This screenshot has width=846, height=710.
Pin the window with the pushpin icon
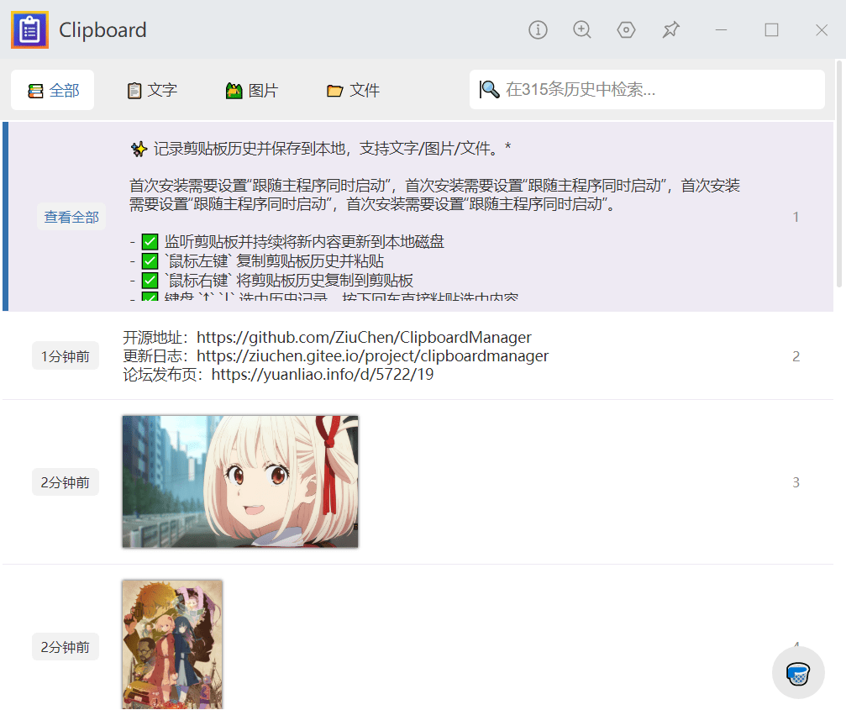(670, 30)
